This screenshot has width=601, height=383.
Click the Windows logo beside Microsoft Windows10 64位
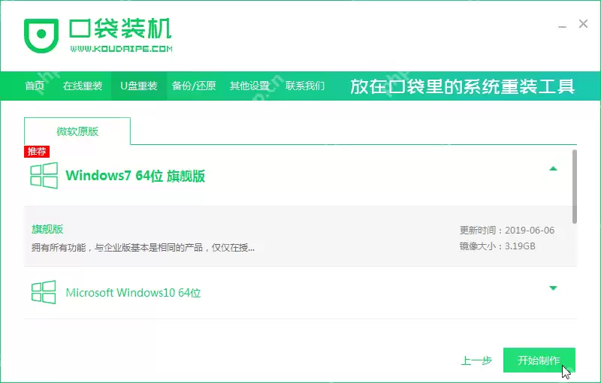coord(44,292)
